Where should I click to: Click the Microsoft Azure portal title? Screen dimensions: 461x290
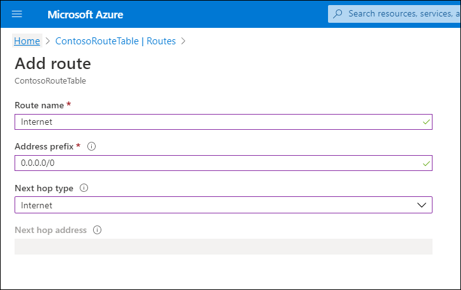85,14
